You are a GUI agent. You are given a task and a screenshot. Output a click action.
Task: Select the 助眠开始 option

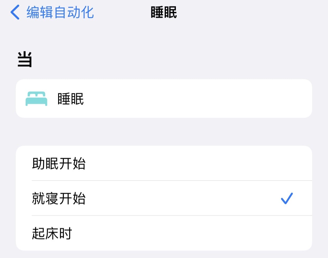(x=164, y=163)
